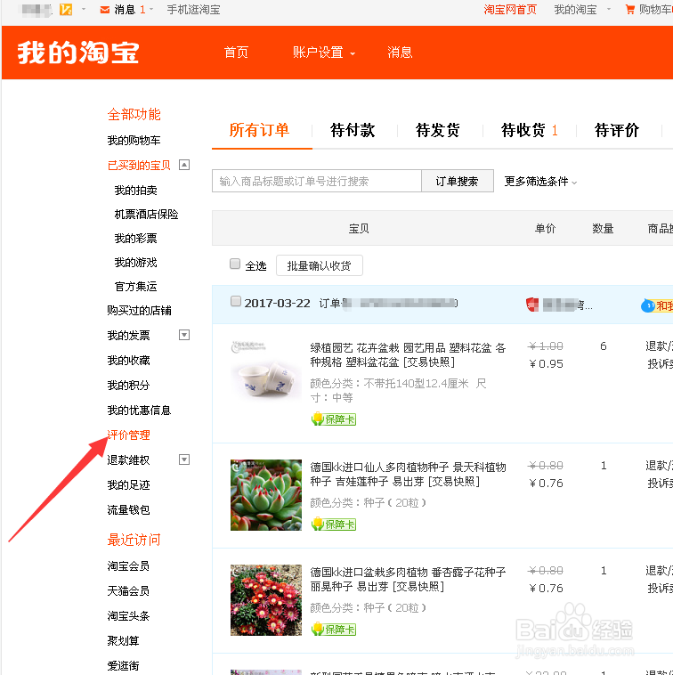Expand the username dropdown arrow
Screen dimensions: 673x675
point(84,10)
